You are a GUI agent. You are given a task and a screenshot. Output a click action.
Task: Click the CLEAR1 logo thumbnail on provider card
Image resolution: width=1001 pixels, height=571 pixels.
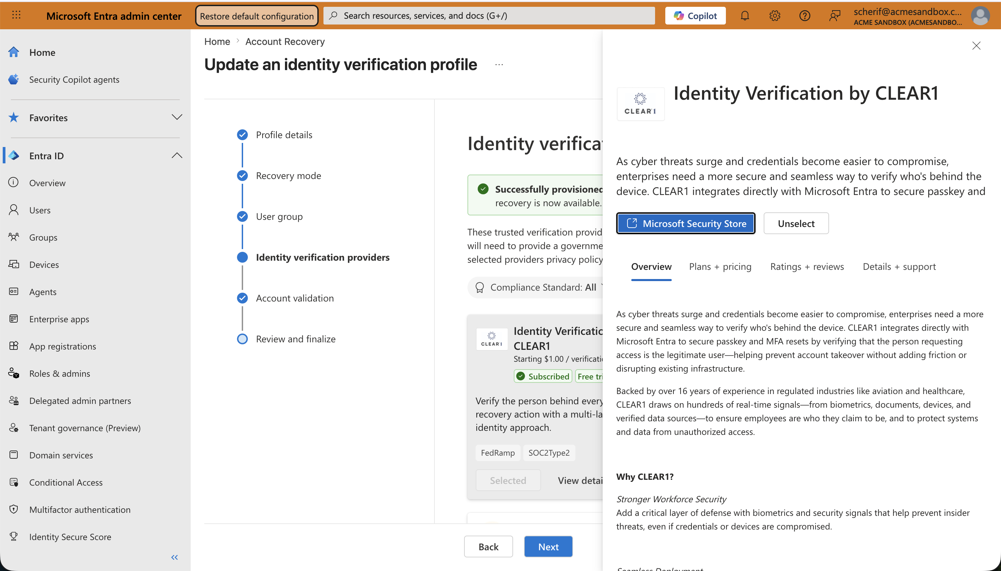[x=492, y=339]
